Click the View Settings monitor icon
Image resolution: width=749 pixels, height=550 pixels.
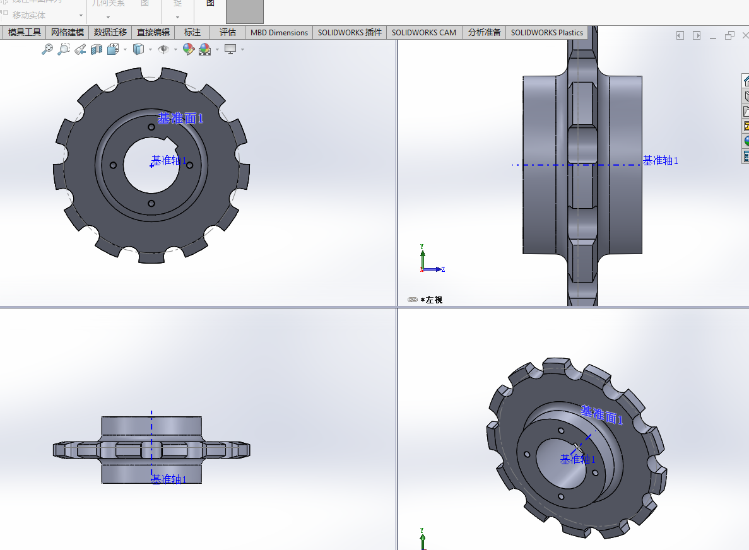pos(230,49)
